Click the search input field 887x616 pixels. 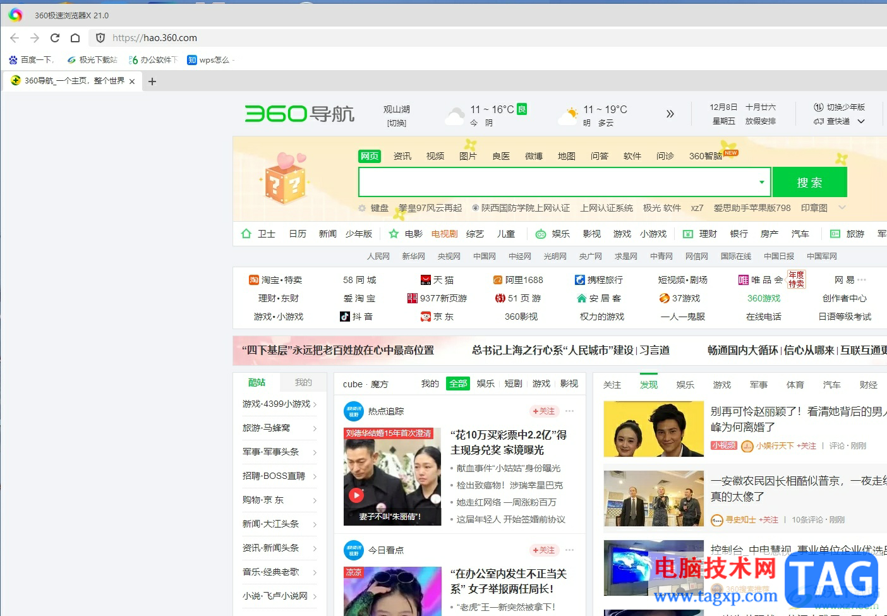(x=564, y=183)
